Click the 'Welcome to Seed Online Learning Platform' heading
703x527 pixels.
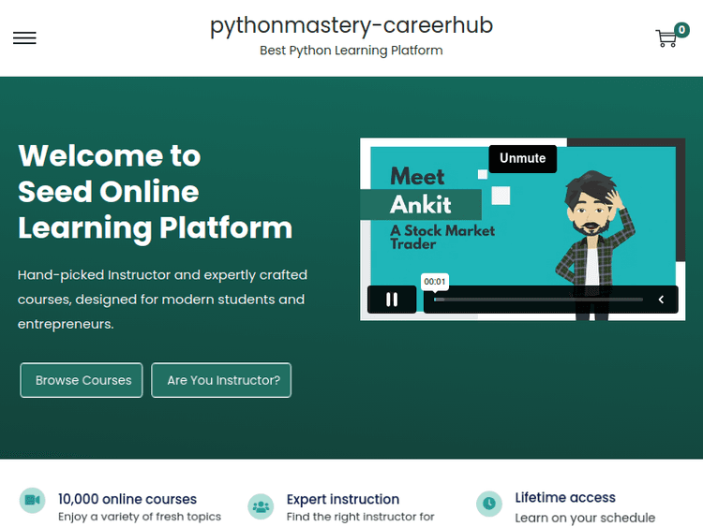155,192
